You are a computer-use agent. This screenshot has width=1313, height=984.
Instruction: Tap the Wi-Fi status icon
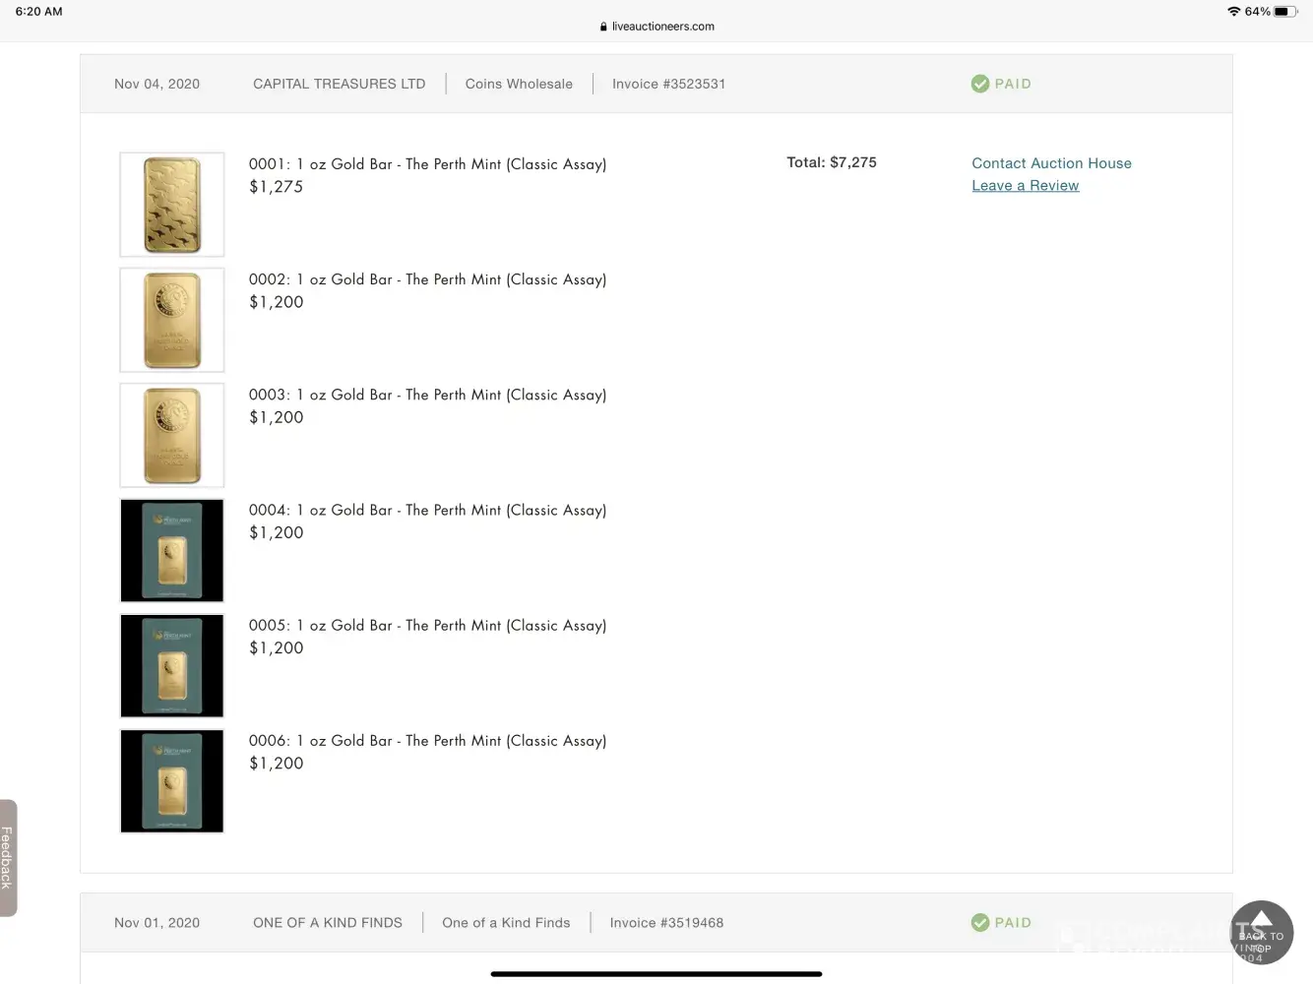(1233, 12)
